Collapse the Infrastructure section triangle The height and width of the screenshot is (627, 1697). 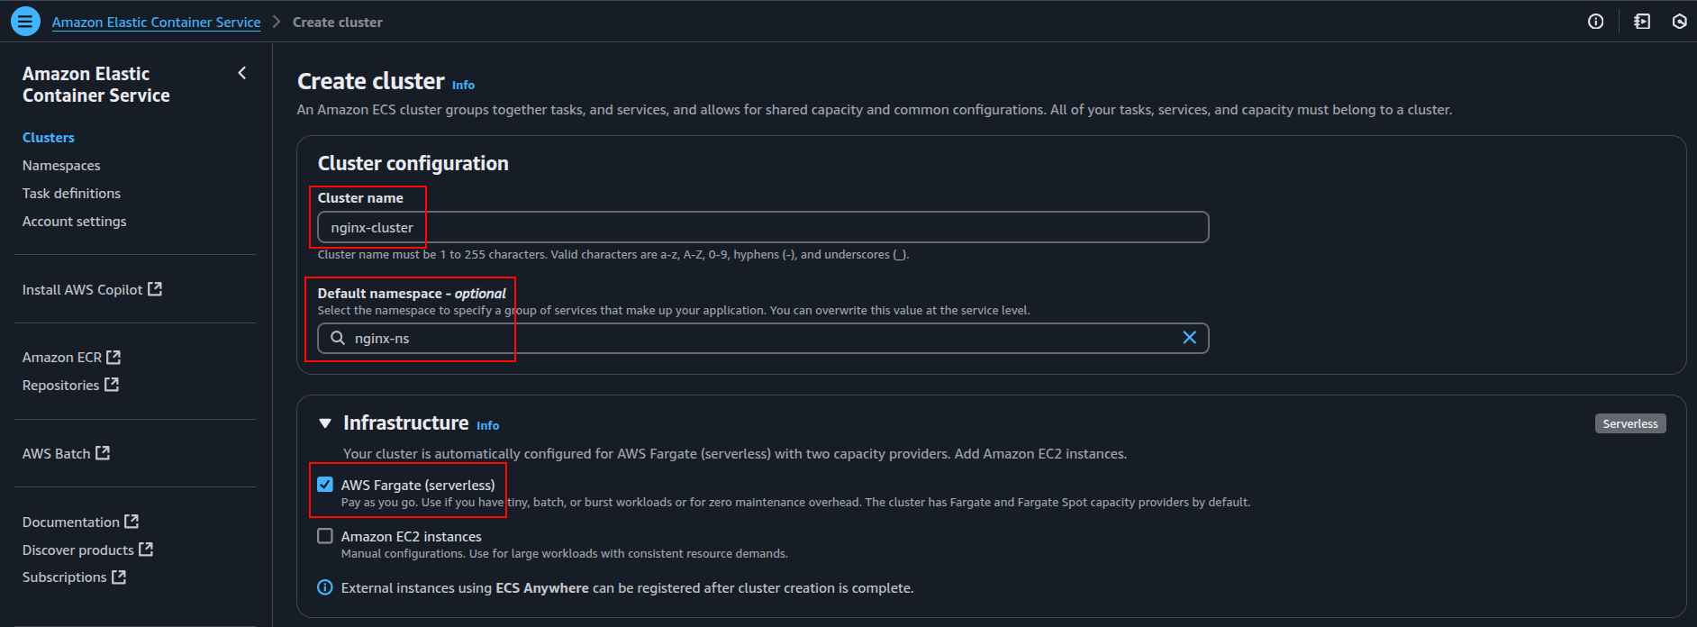pos(325,423)
